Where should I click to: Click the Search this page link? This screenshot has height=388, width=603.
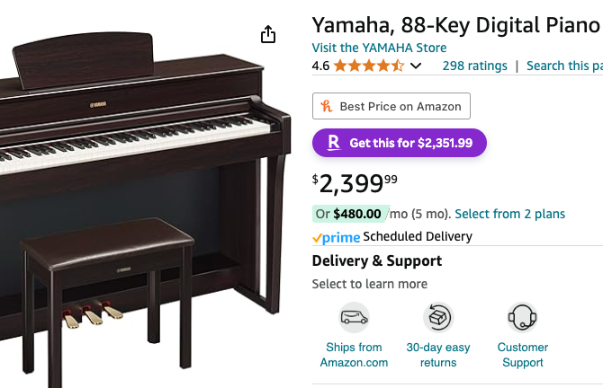click(563, 66)
